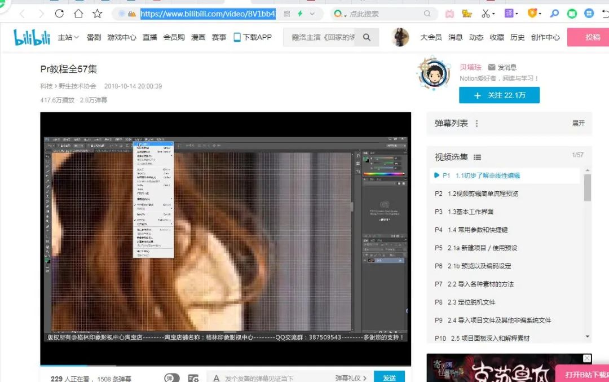Select episode P9 2.4 导入项目文件及其他非编系统文件
609x382 pixels.
tap(505, 320)
